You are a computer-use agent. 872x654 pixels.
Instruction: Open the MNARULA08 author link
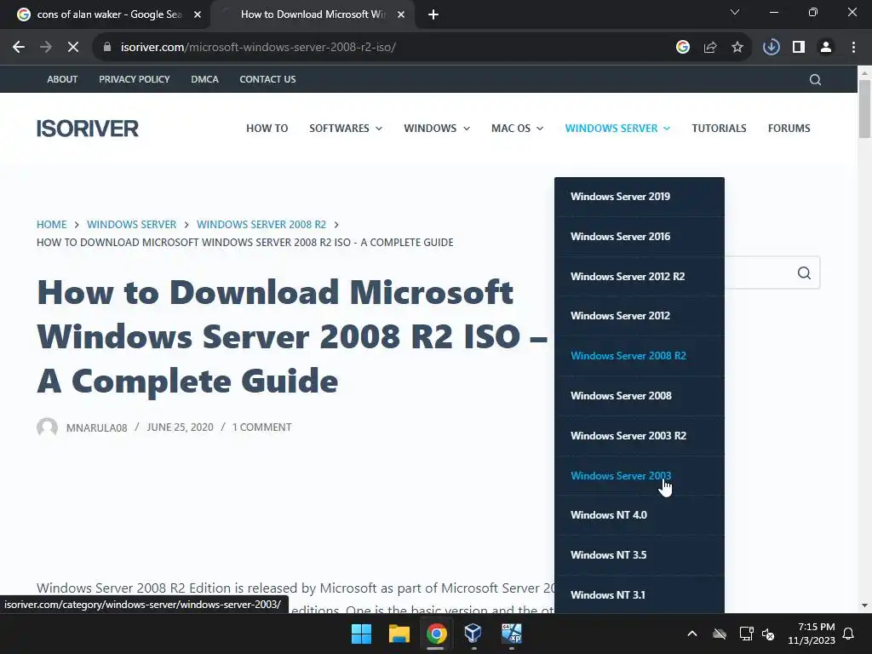click(97, 427)
